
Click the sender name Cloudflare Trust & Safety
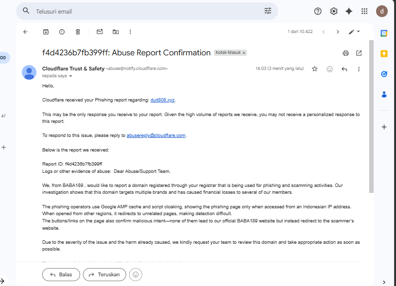73,69
